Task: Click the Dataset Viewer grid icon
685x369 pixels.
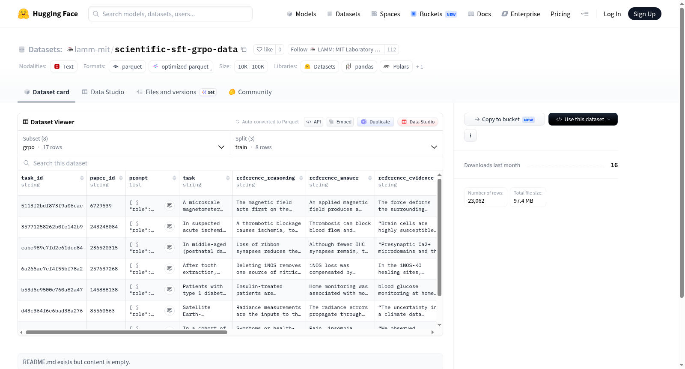Action: click(x=26, y=122)
